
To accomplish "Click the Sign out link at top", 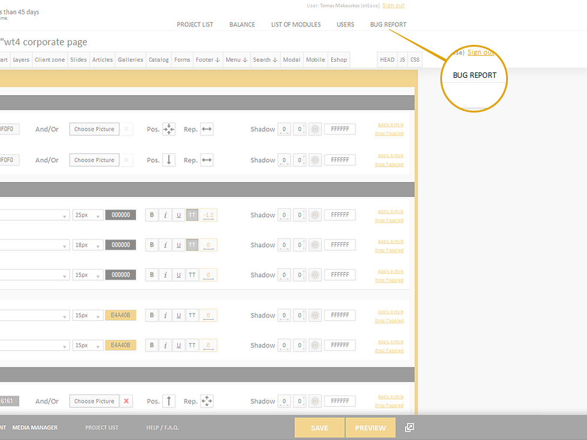I will tap(393, 5).
